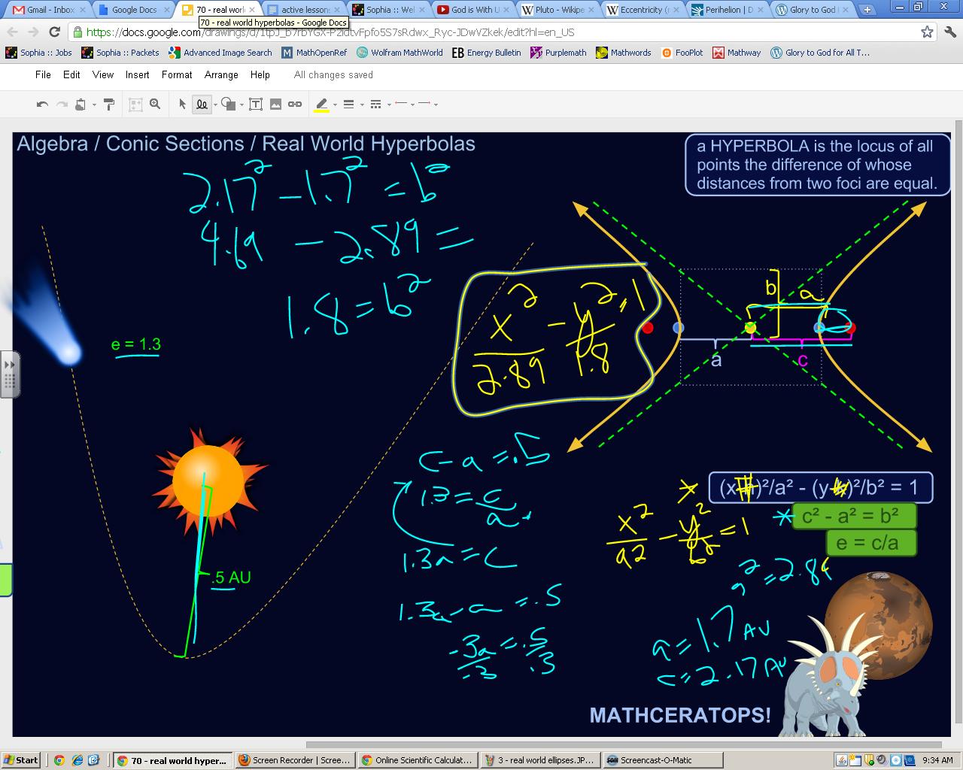The image size is (963, 770).
Task: Switch to the Pluto Wikipedia tab
Action: point(558,10)
